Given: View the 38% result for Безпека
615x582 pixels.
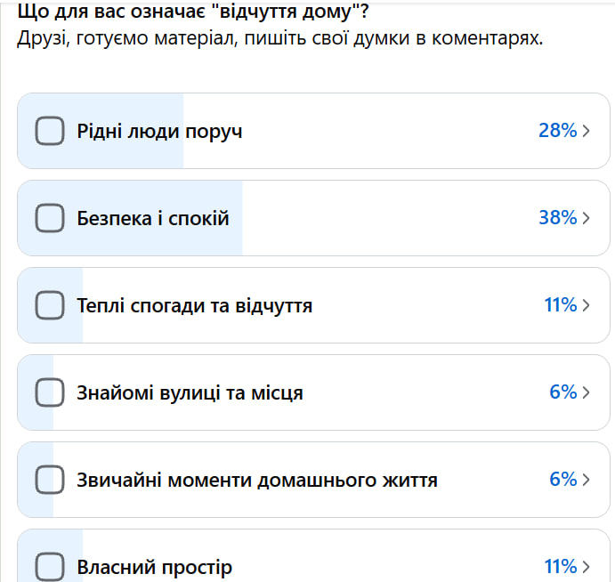Looking at the screenshot, I should click(558, 218).
